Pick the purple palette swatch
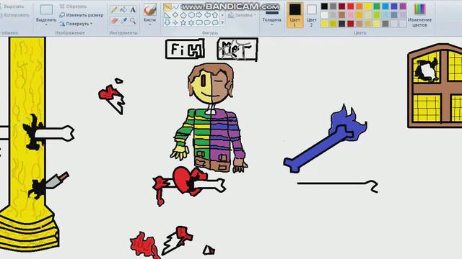462x259 pixels. [403, 6]
